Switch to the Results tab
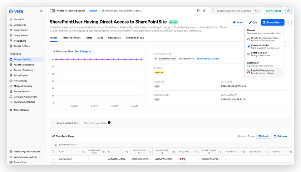The image size is (301, 172). (x=53, y=38)
